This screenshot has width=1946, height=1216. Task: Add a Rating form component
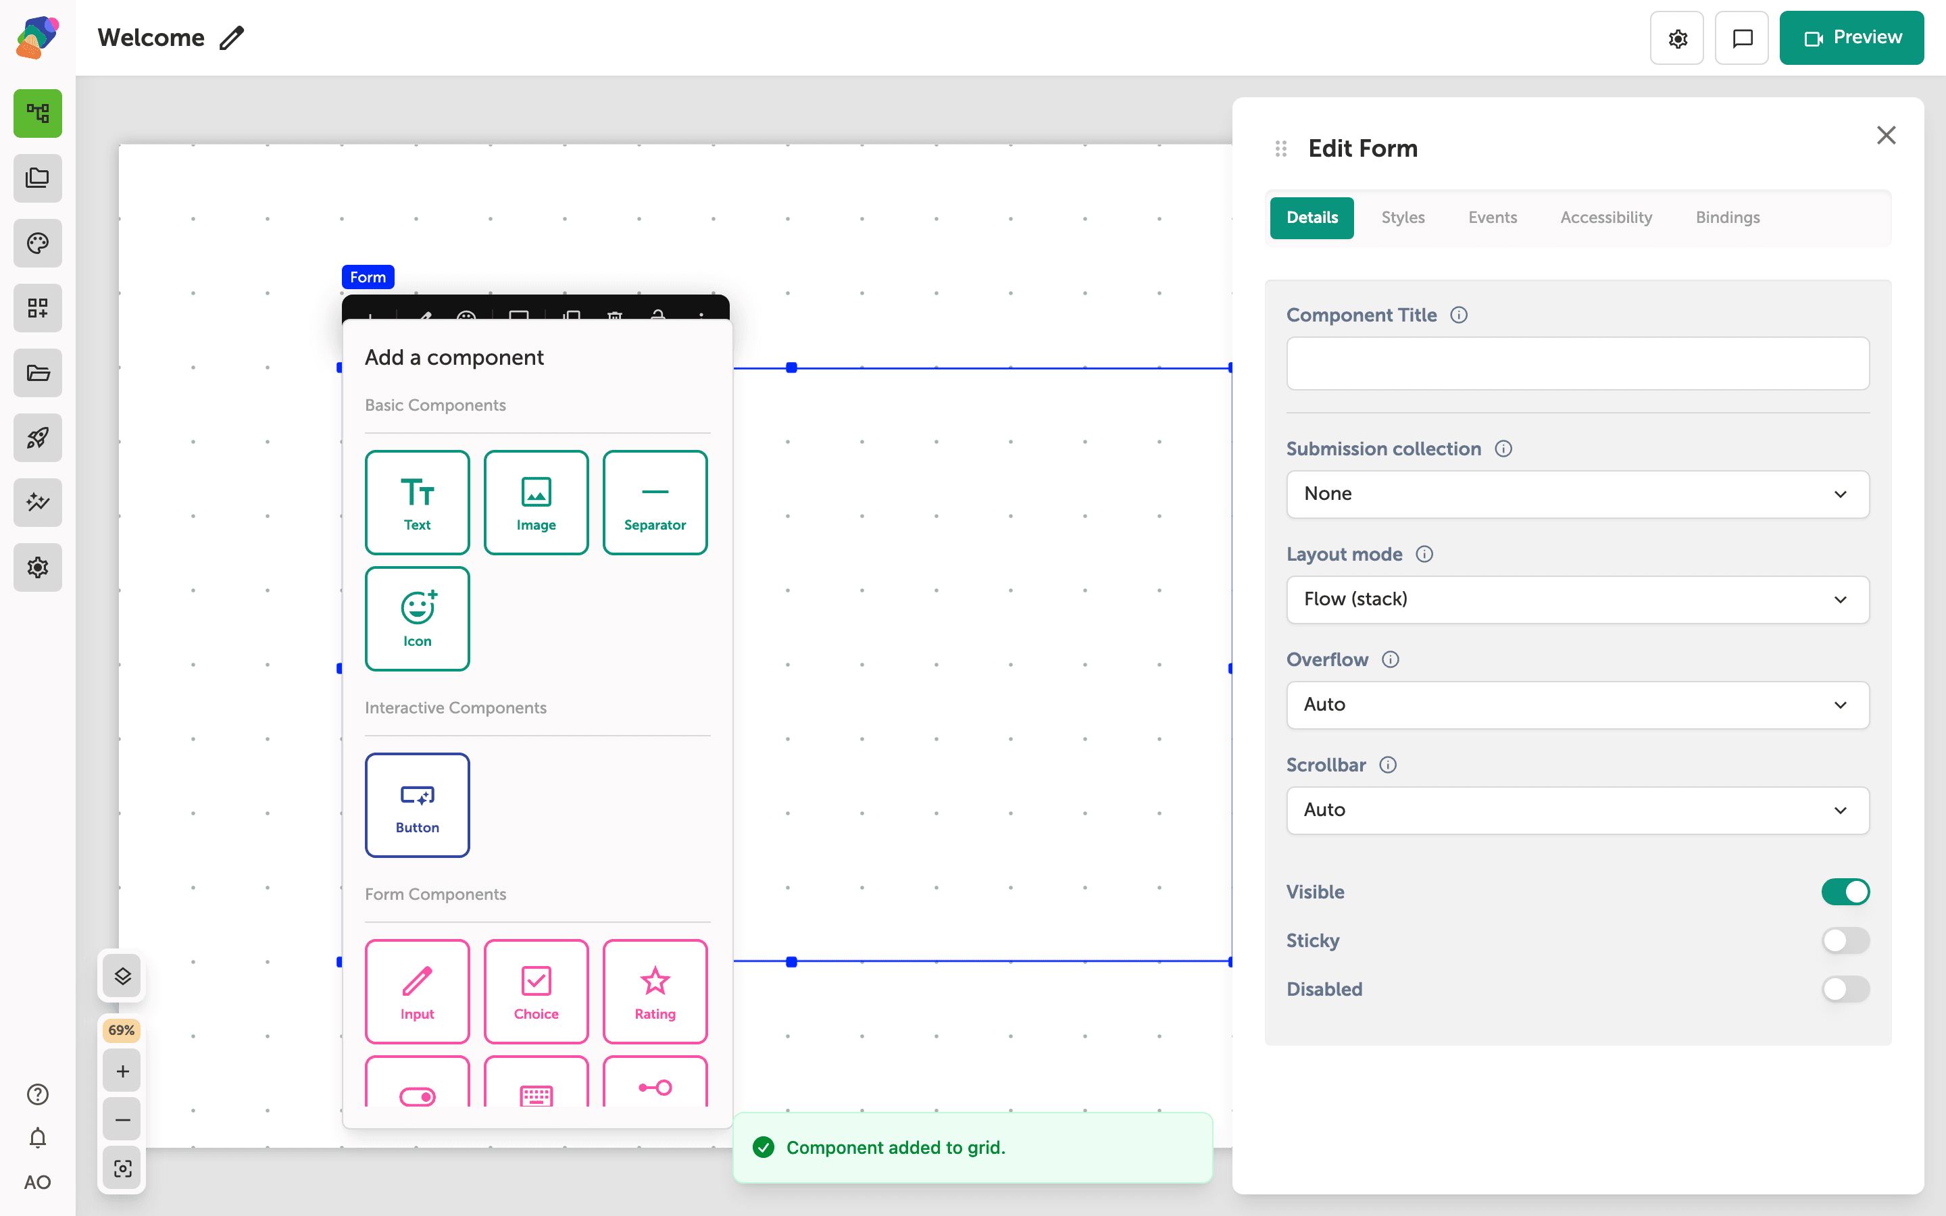[655, 992]
